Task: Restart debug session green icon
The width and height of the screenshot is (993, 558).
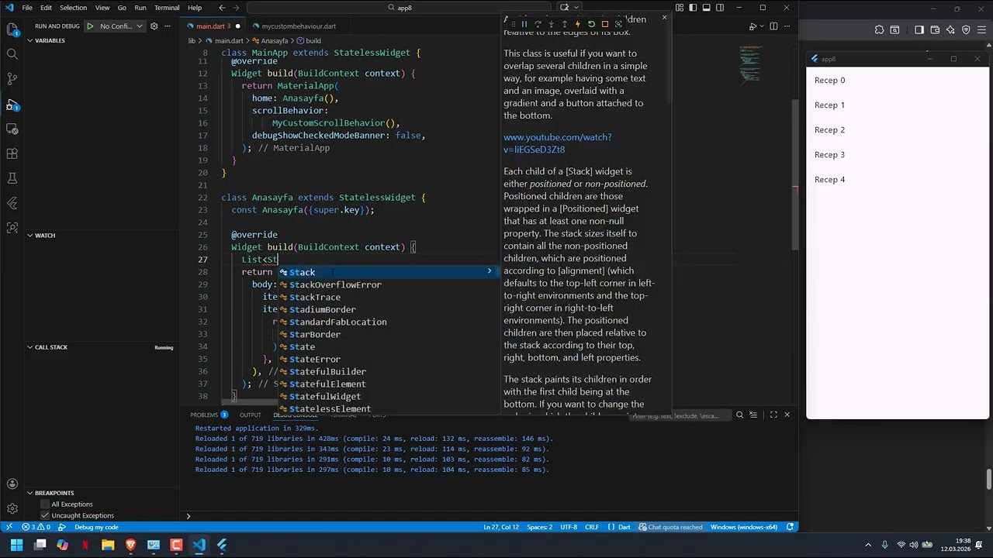Action: 591,24
